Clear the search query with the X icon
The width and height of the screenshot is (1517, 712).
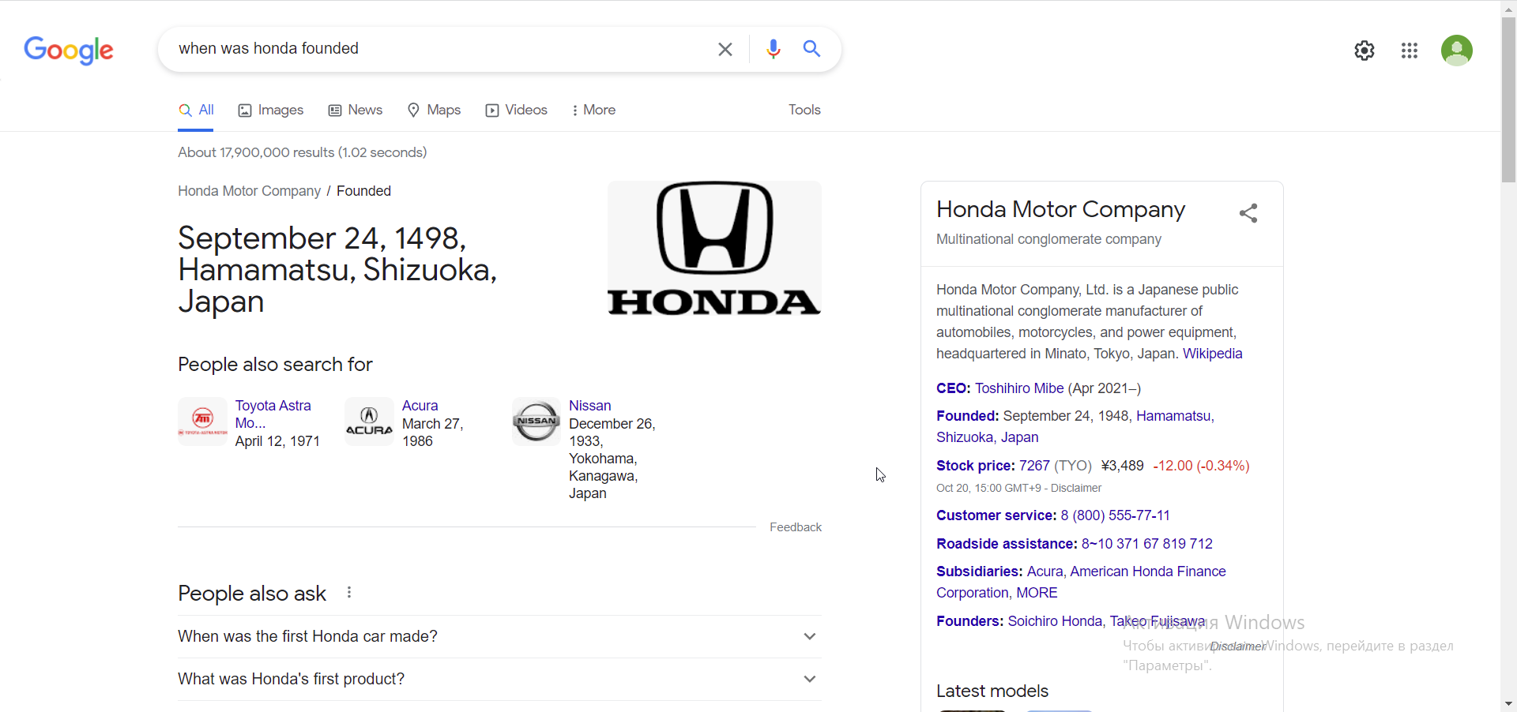coord(725,49)
